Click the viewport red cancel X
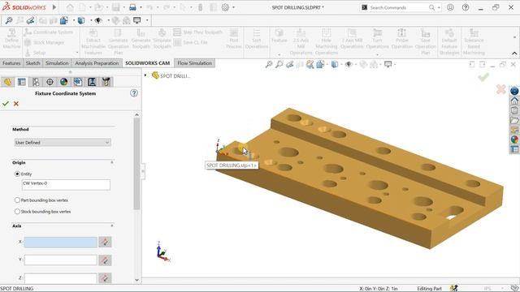Screen dimensions: 520x292 (501, 89)
